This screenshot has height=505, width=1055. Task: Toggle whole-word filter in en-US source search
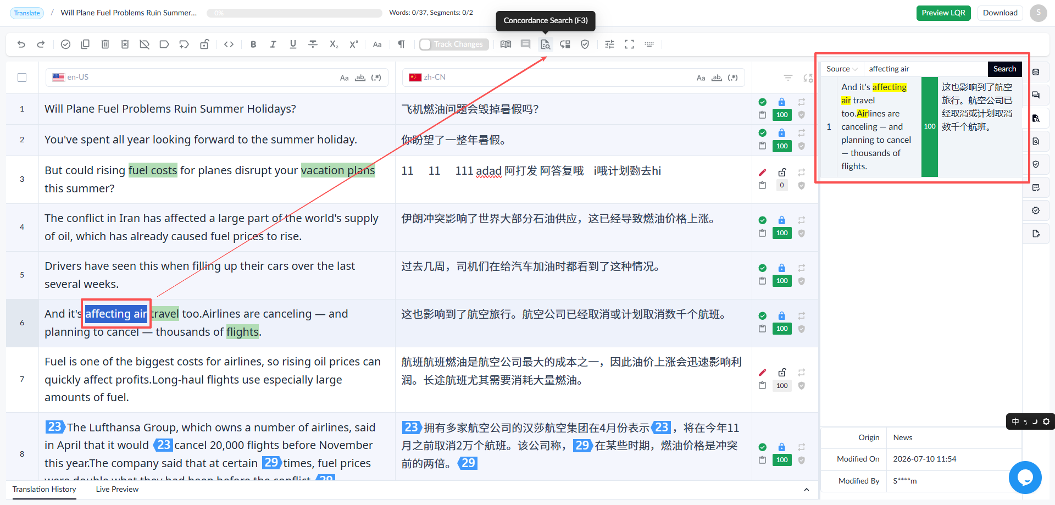[x=360, y=78]
